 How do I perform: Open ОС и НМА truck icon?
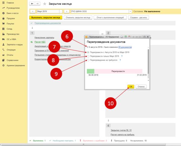3,39
